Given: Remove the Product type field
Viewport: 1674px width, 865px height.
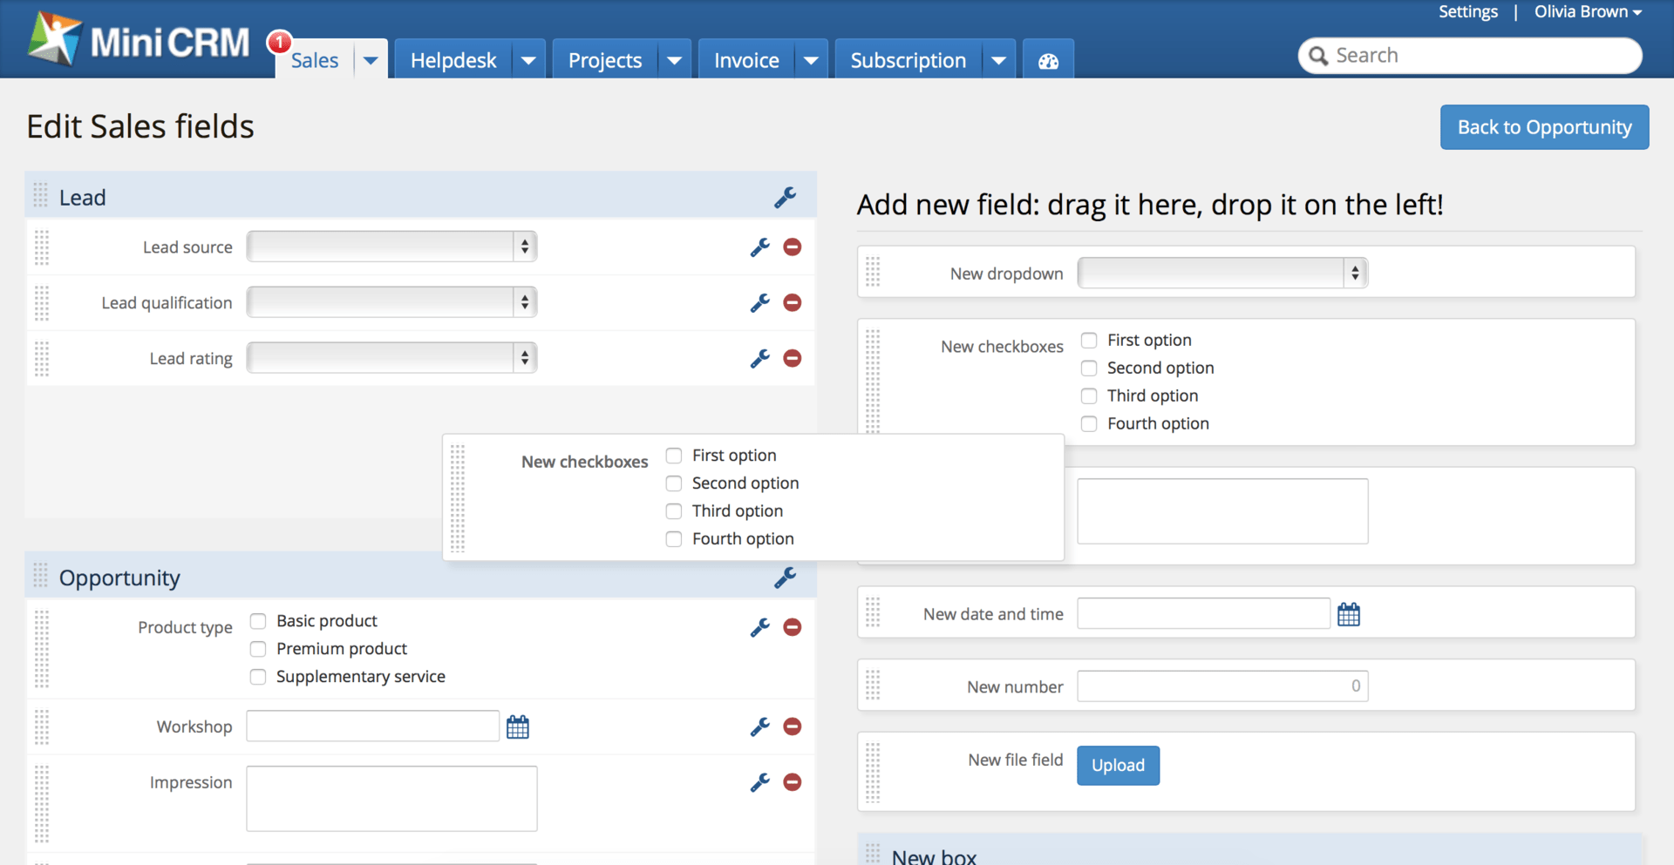Looking at the screenshot, I should (793, 627).
